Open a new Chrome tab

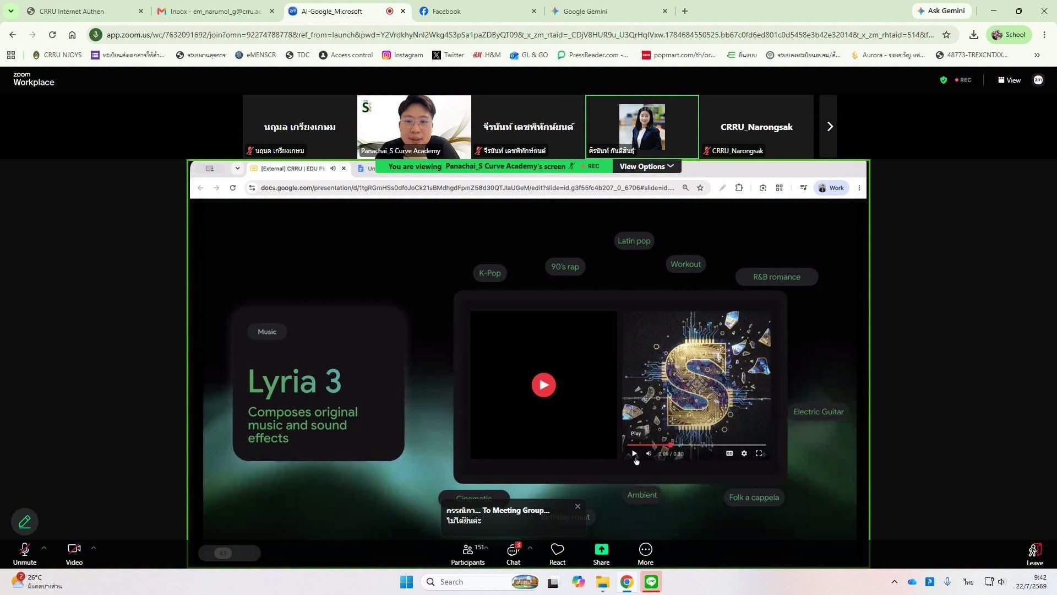[x=684, y=11]
